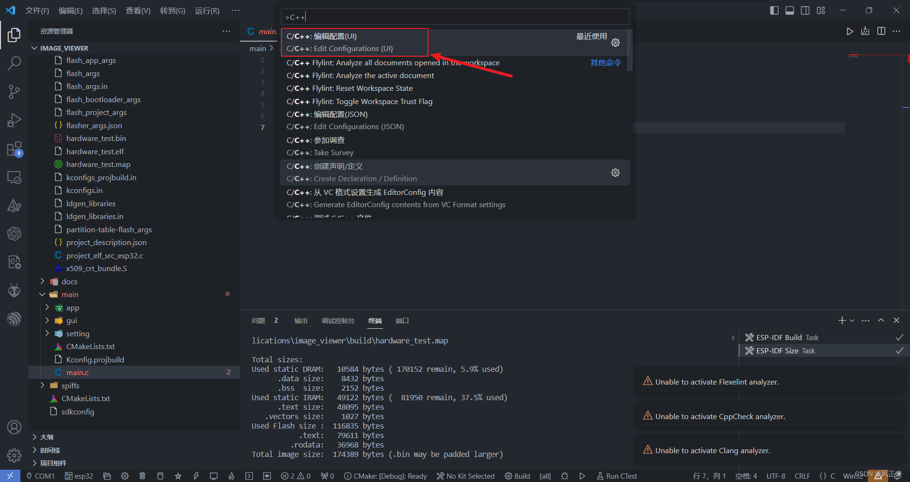
Task: Collapse the IMAGE_VIEWER root folder
Action: pos(34,48)
